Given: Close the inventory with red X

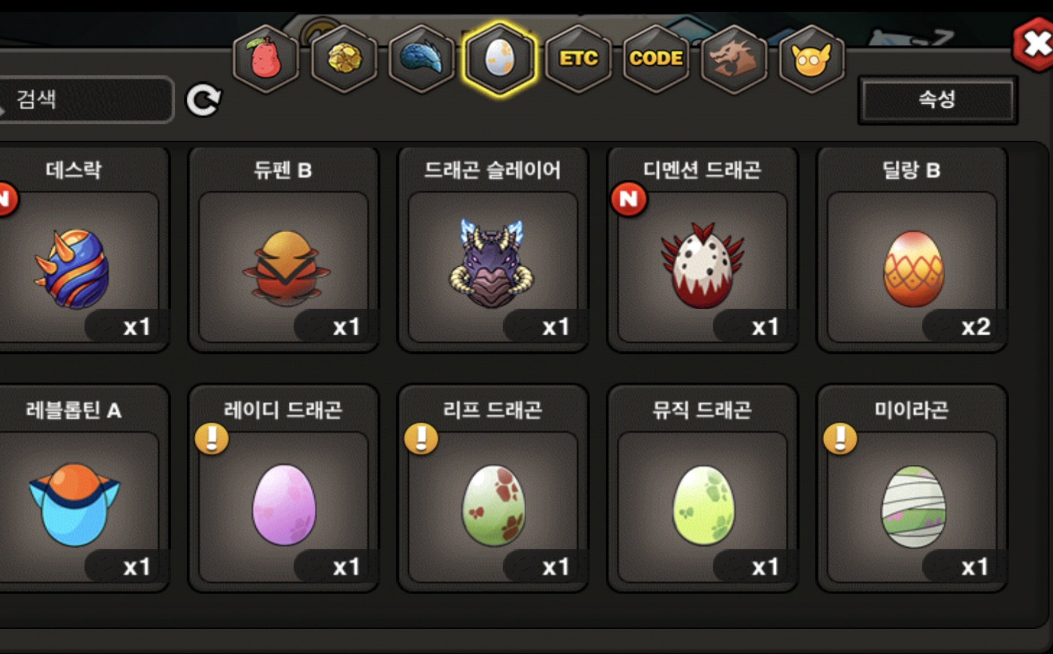Looking at the screenshot, I should [1035, 44].
